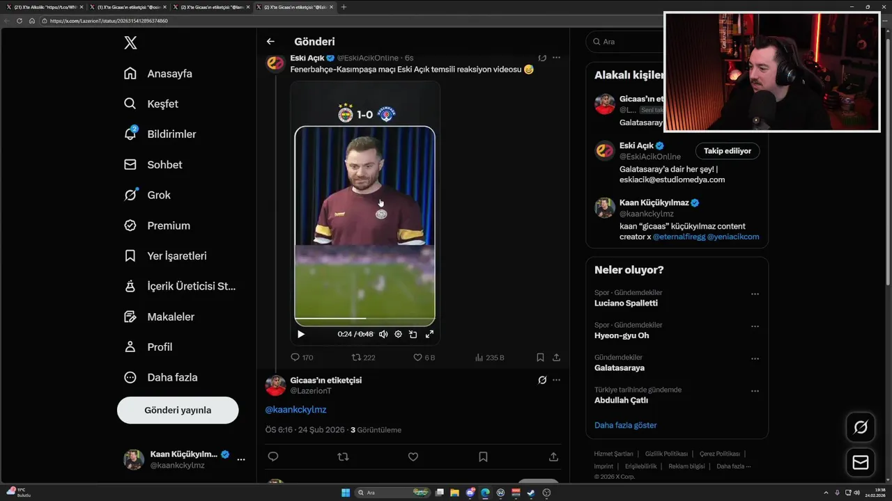Go back with the Gönderi arrow
The image size is (892, 501).
pyautogui.click(x=270, y=42)
